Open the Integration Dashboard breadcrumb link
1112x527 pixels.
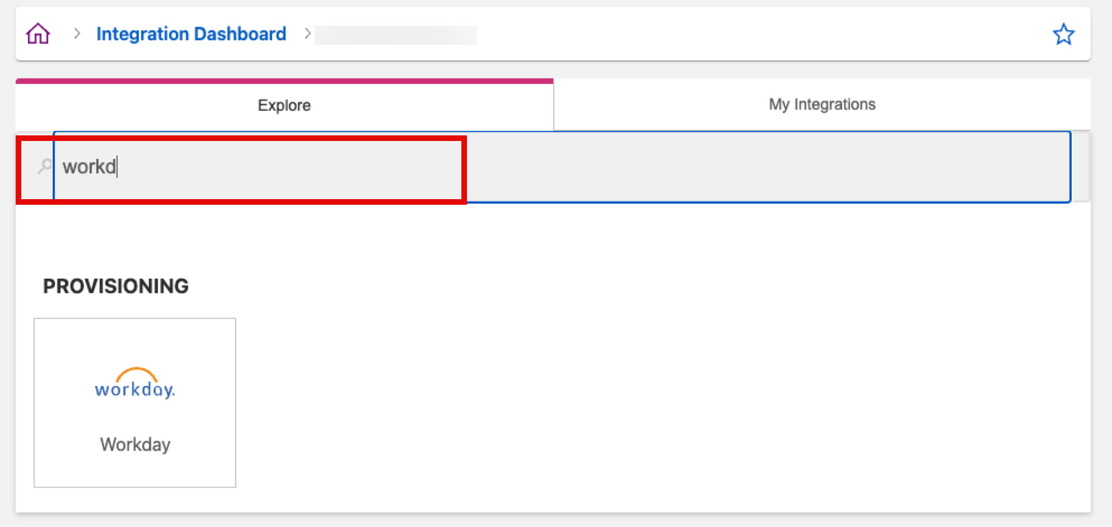[191, 34]
